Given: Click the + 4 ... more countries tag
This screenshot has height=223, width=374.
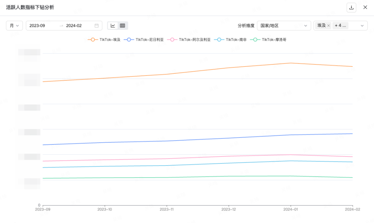Looking at the screenshot, I should tap(340, 26).
